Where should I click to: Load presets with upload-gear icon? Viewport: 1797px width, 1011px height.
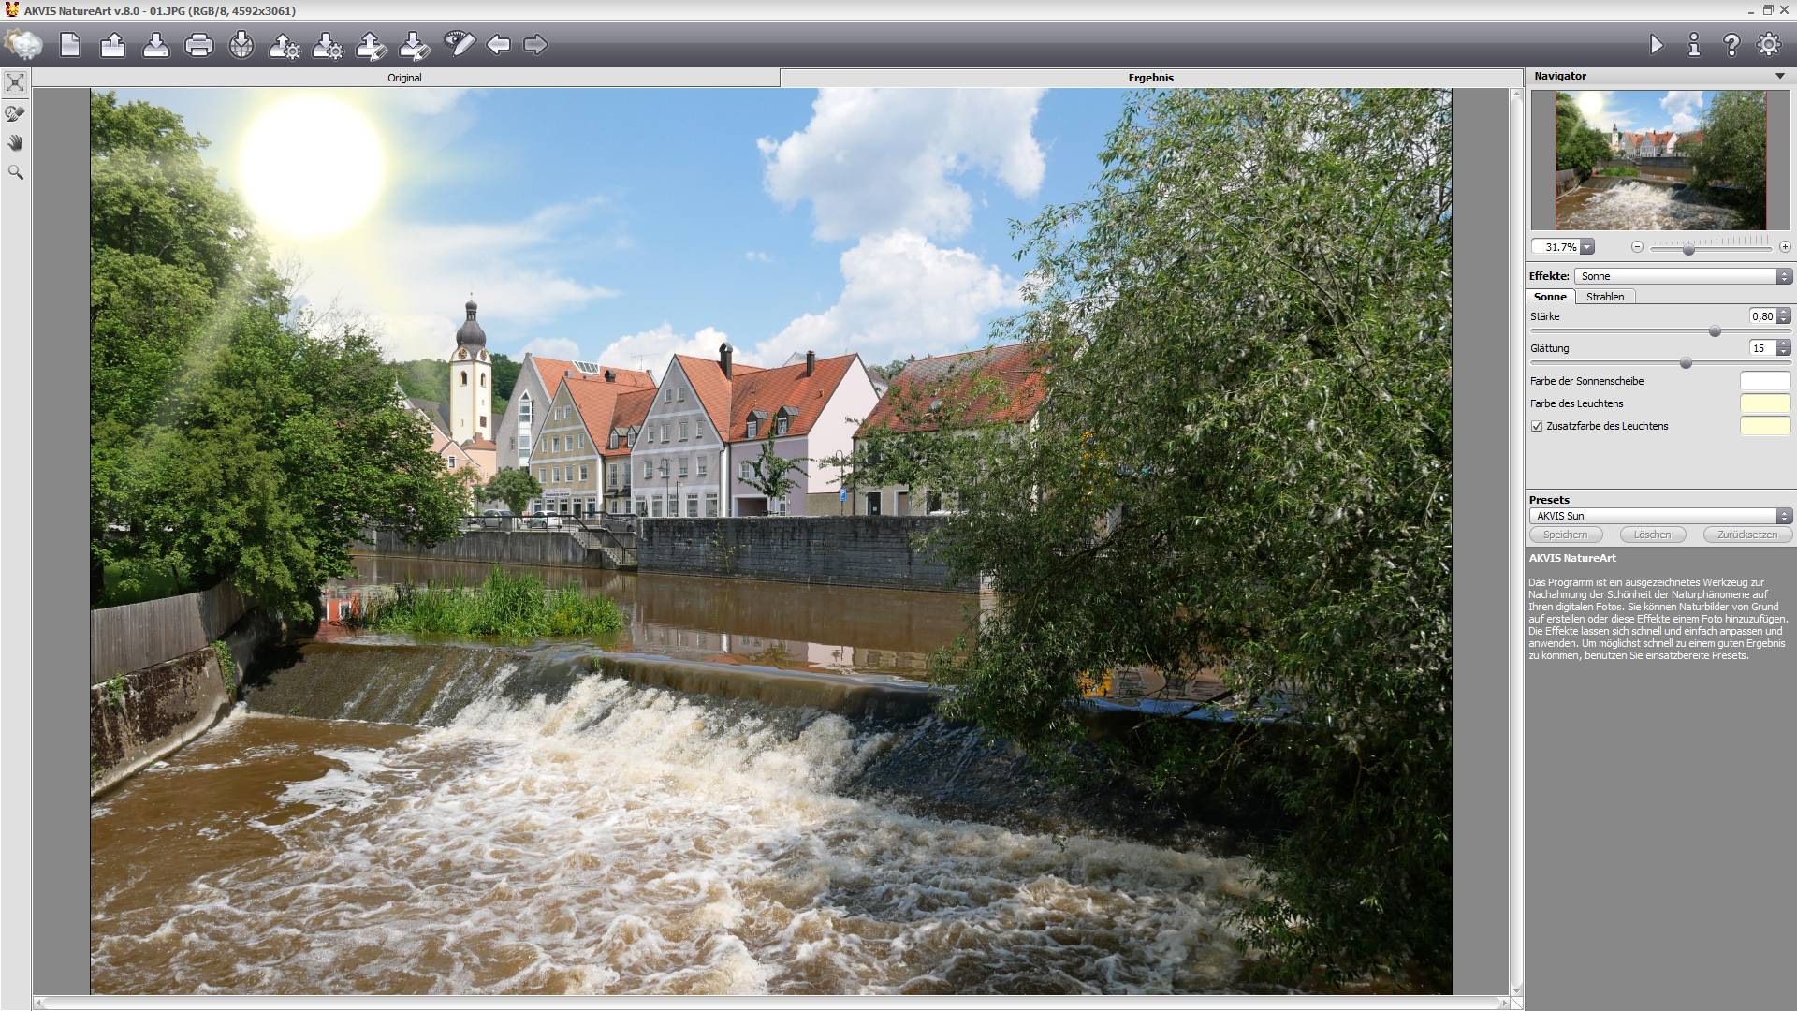[285, 45]
